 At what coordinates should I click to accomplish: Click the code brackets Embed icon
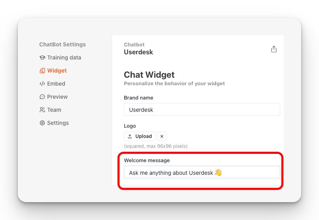[42, 84]
